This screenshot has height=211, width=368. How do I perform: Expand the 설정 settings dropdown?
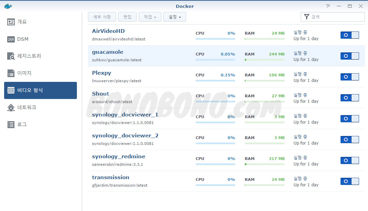(175, 17)
